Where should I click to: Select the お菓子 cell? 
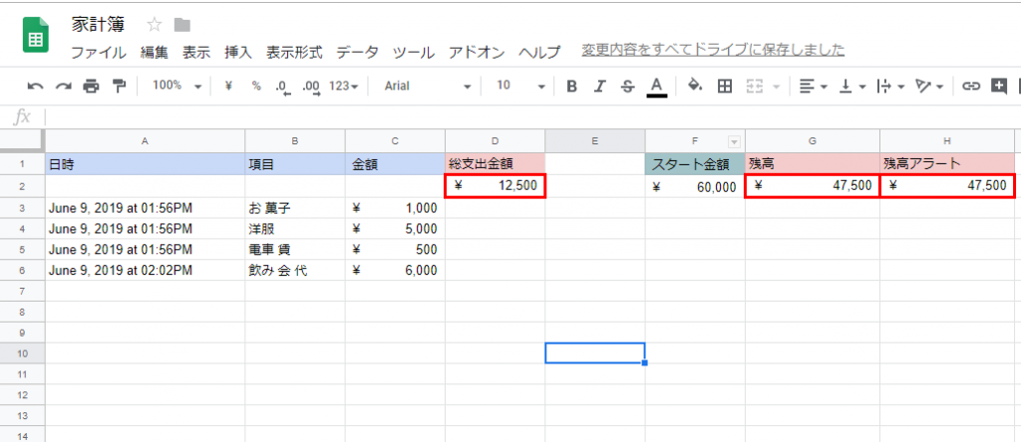(295, 209)
